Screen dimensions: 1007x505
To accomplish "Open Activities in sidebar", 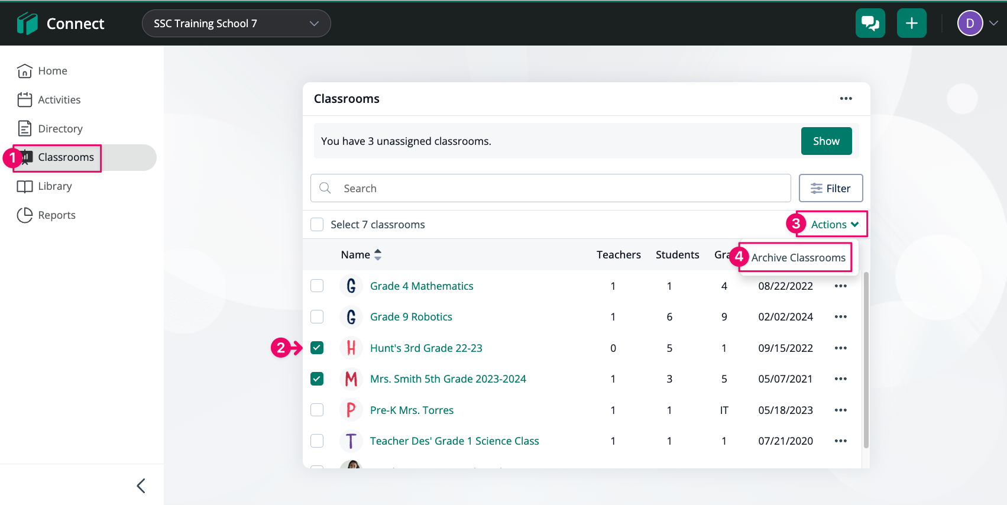I will click(49, 100).
